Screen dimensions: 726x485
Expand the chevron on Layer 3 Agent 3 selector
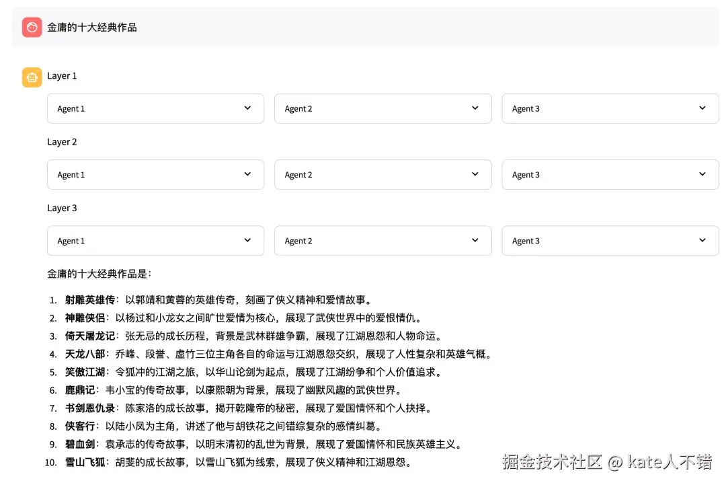tap(702, 240)
